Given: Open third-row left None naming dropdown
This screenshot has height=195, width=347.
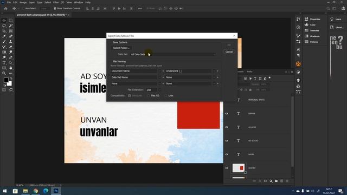Looking at the screenshot, I should [136, 83].
